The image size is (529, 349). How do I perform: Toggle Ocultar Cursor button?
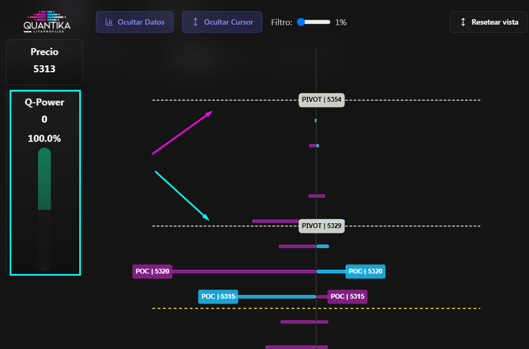click(x=222, y=22)
